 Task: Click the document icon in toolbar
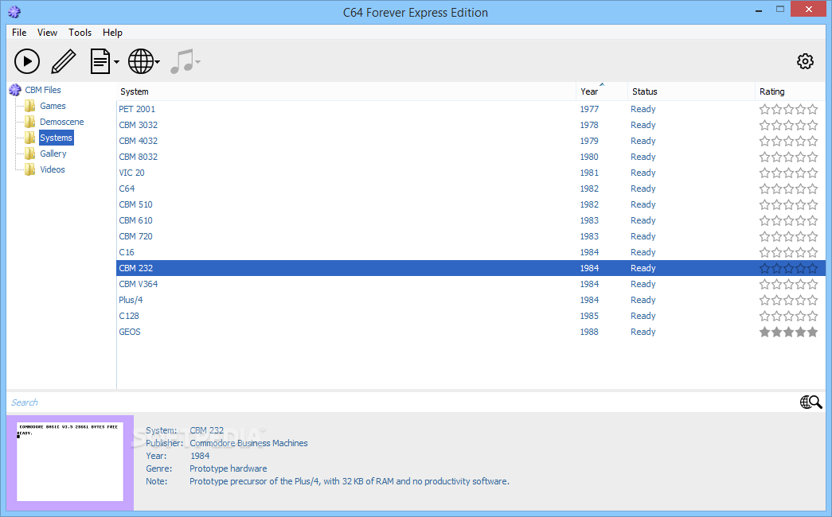click(x=100, y=61)
